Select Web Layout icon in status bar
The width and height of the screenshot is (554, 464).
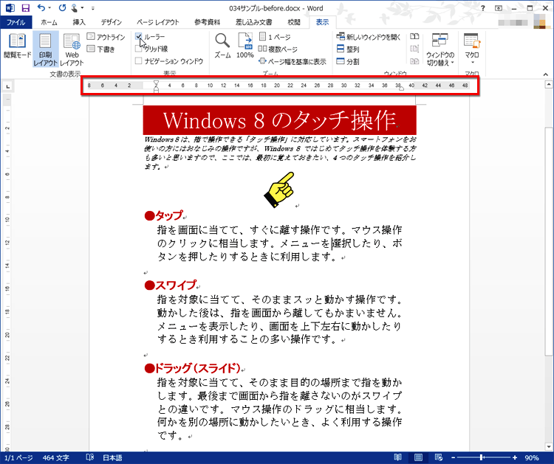pos(439,457)
